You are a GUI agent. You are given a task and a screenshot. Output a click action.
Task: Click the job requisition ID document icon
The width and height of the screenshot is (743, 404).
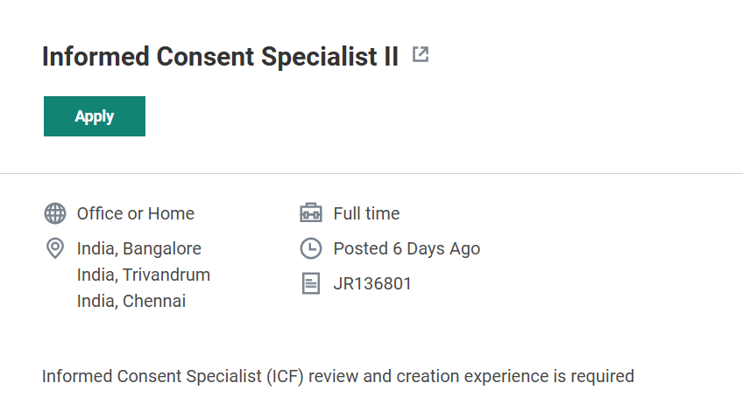click(311, 283)
